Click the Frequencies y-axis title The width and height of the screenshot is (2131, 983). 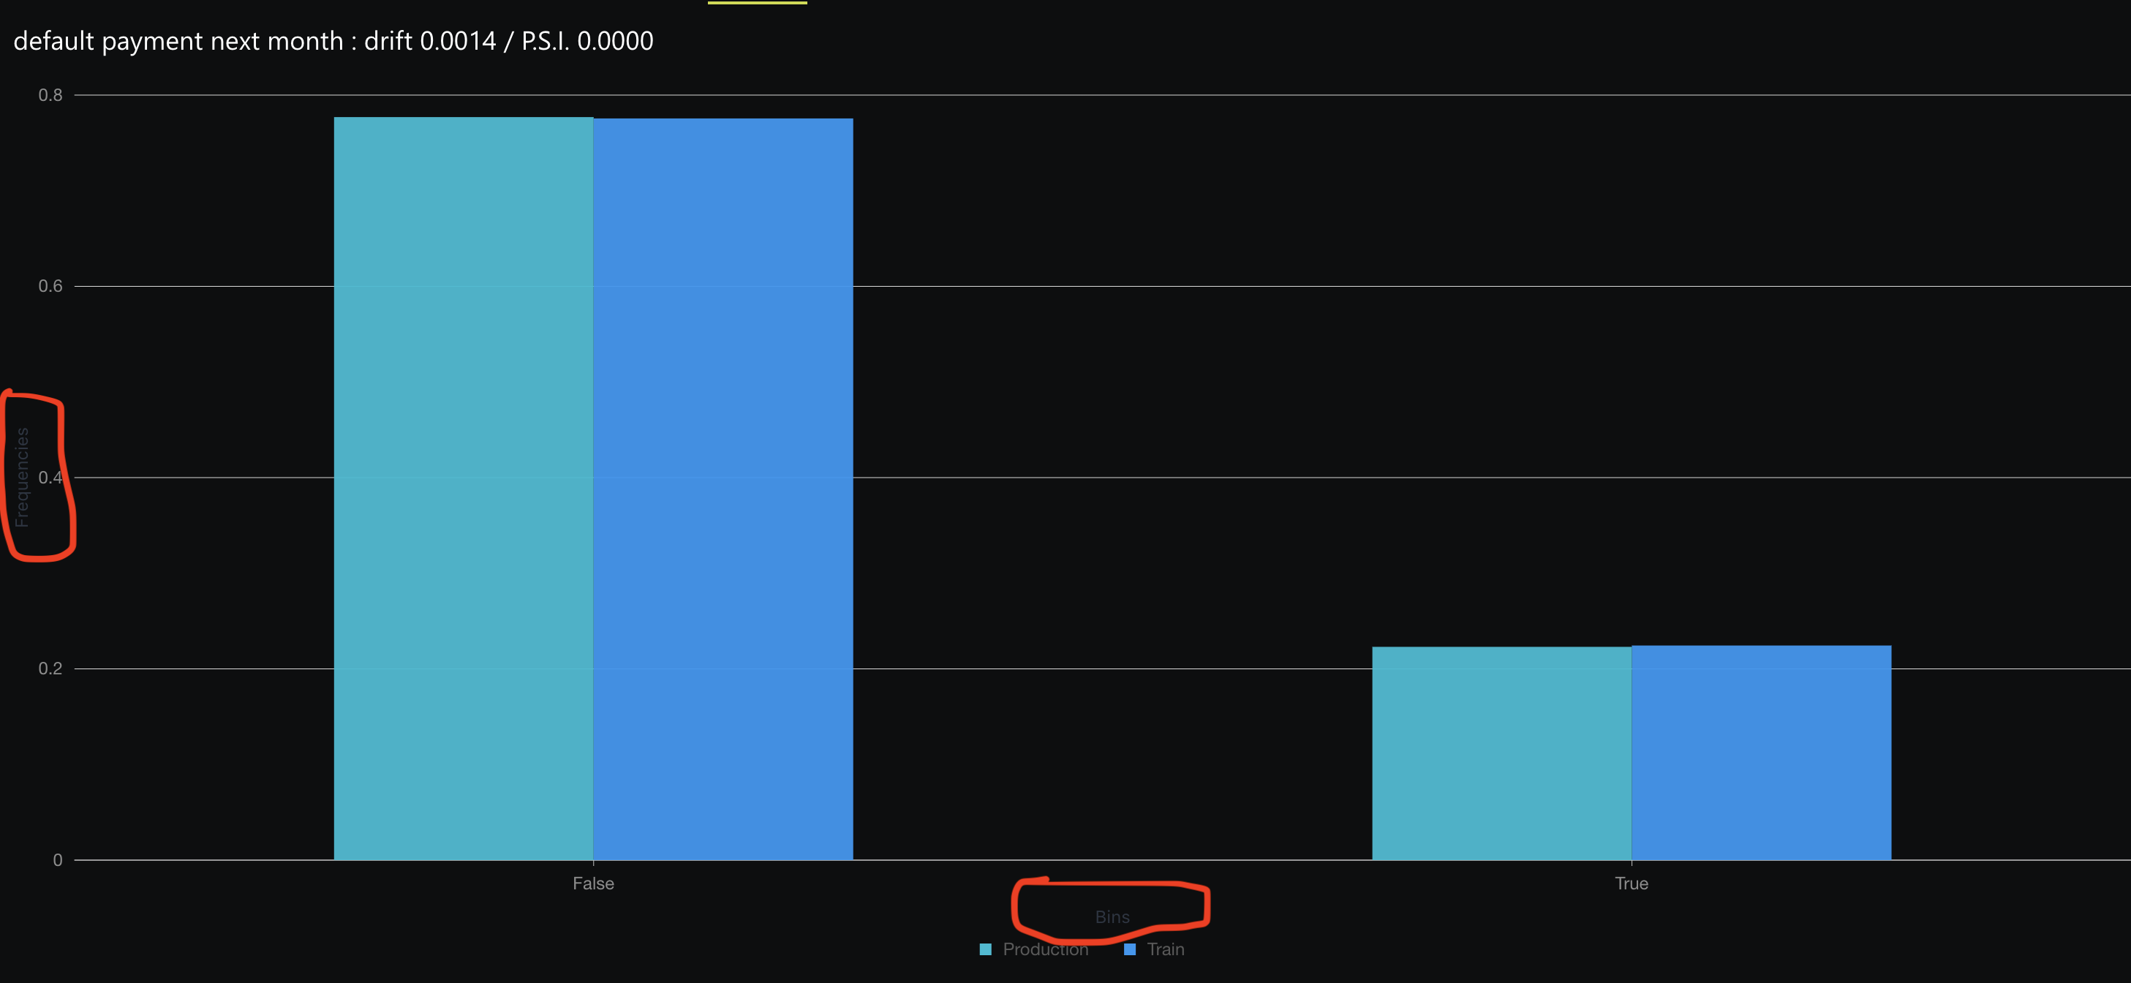[x=23, y=478]
